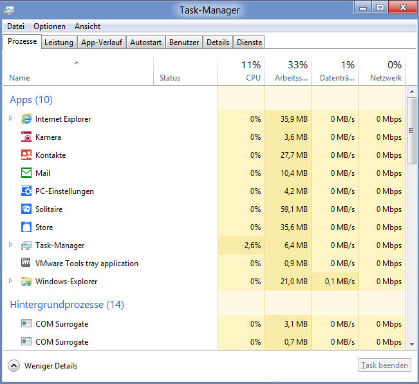Screen dimensions: 419x384
Task: Select the Hintergrundprozesse (14) group heading
Action: 67,305
